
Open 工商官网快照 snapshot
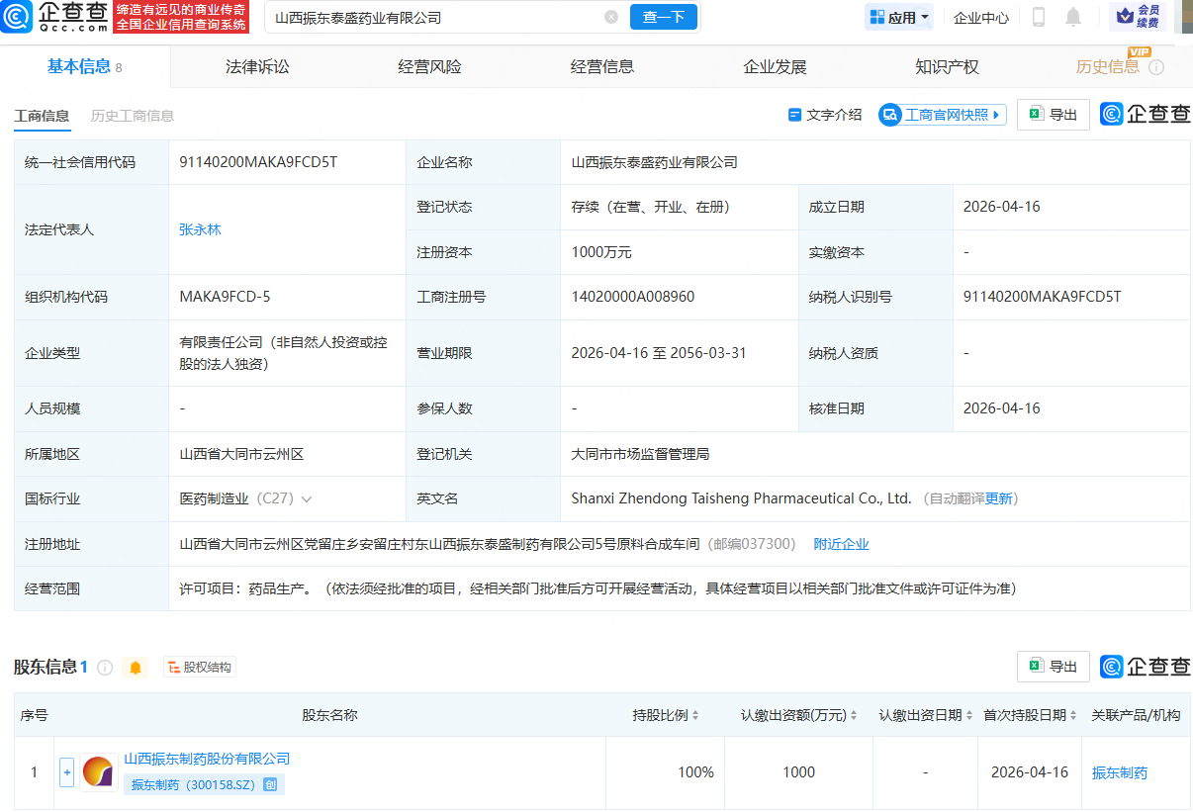[x=942, y=114]
